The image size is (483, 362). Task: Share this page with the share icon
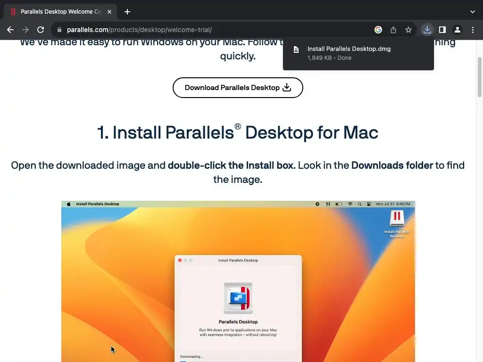[393, 30]
